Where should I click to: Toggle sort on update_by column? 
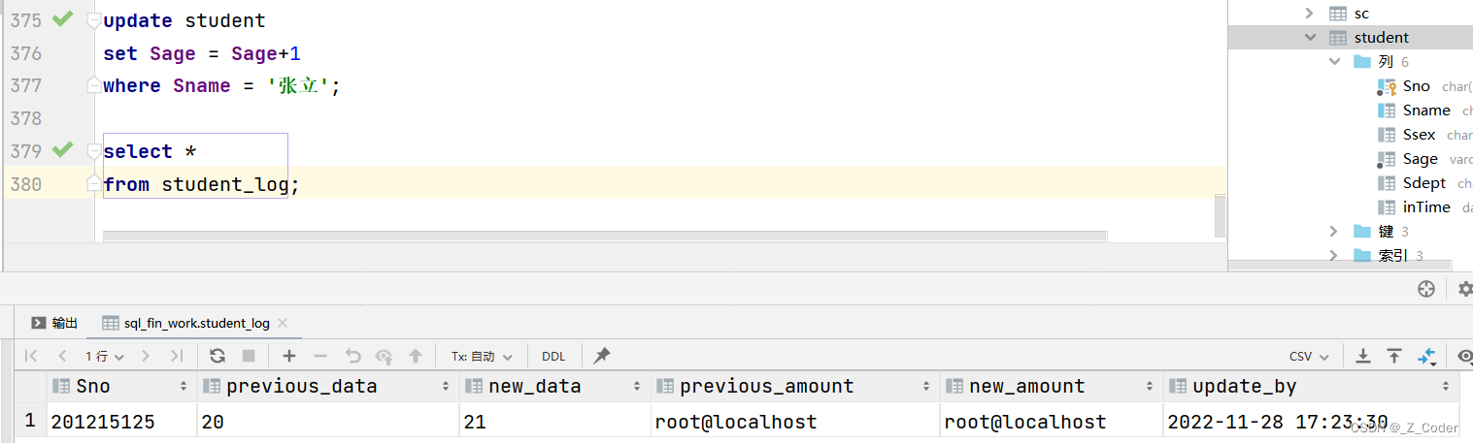click(x=1446, y=386)
